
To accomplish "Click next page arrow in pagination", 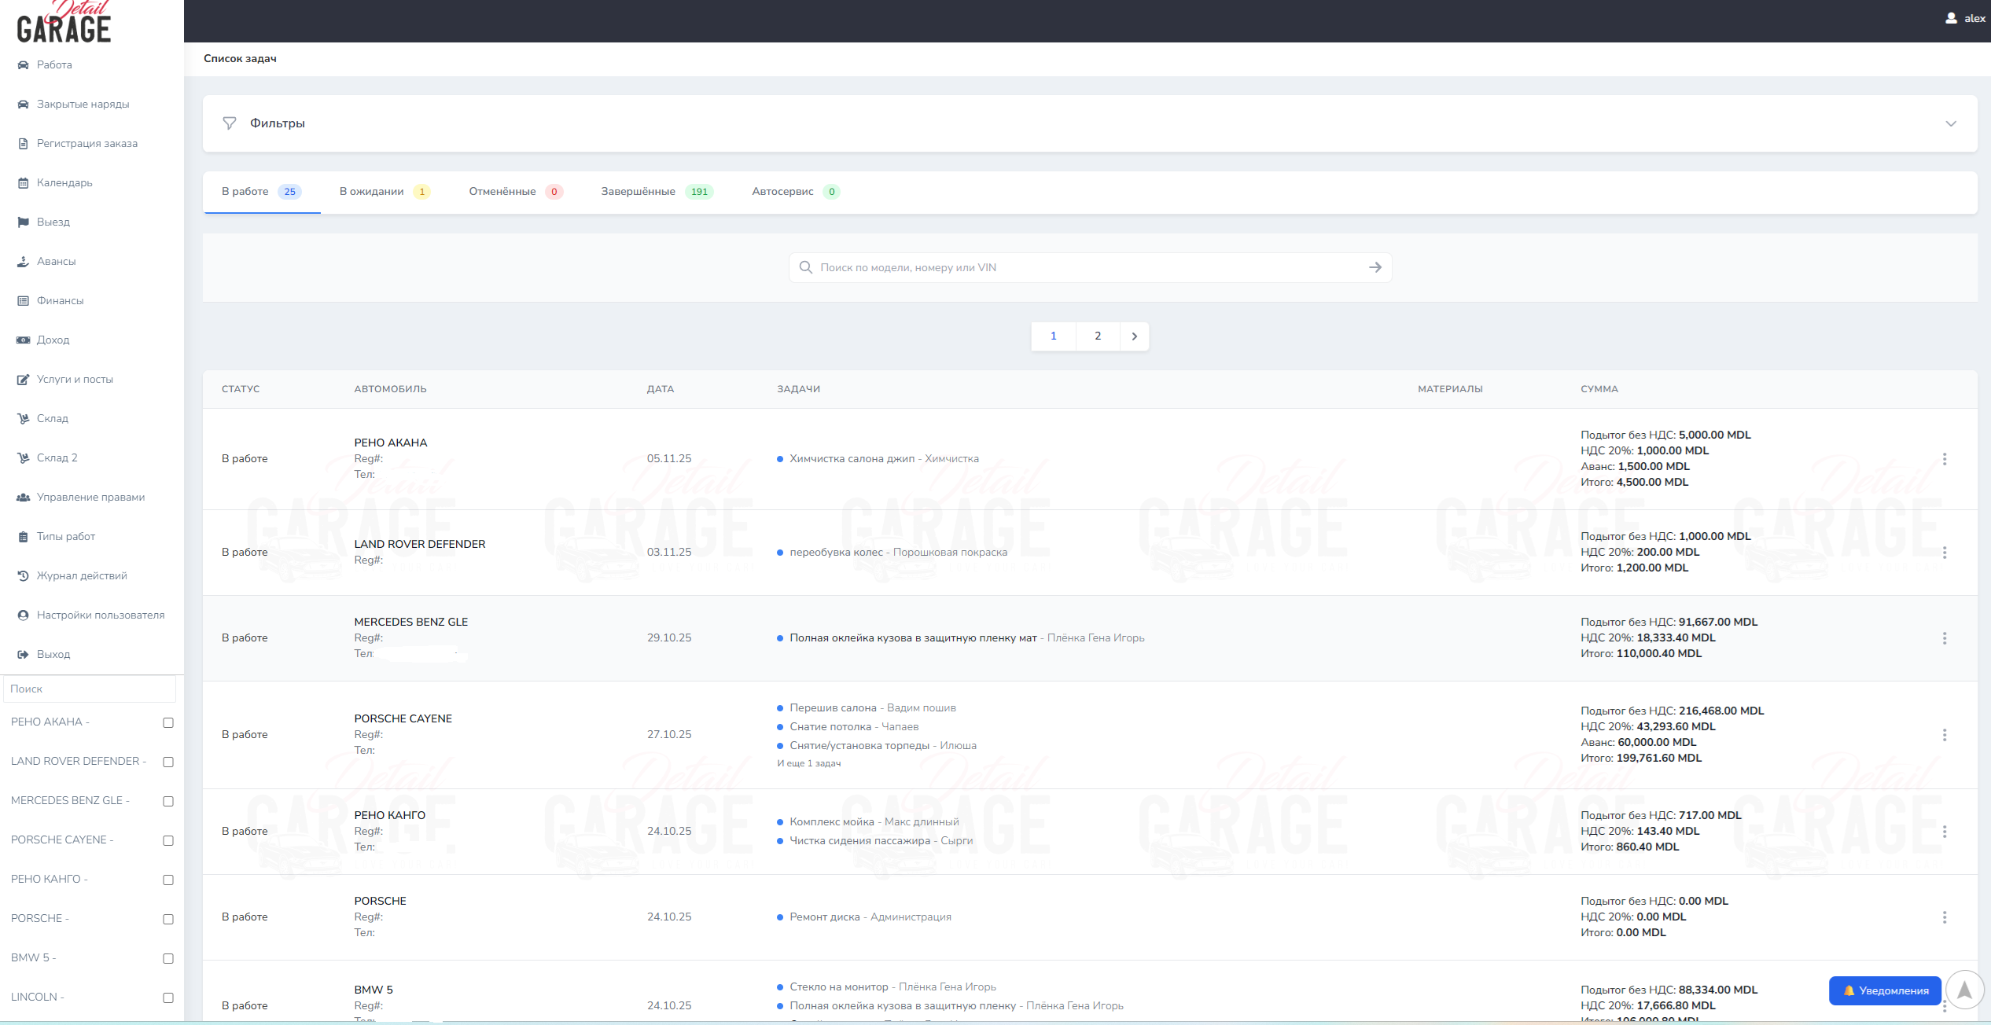I will pyautogui.click(x=1134, y=336).
